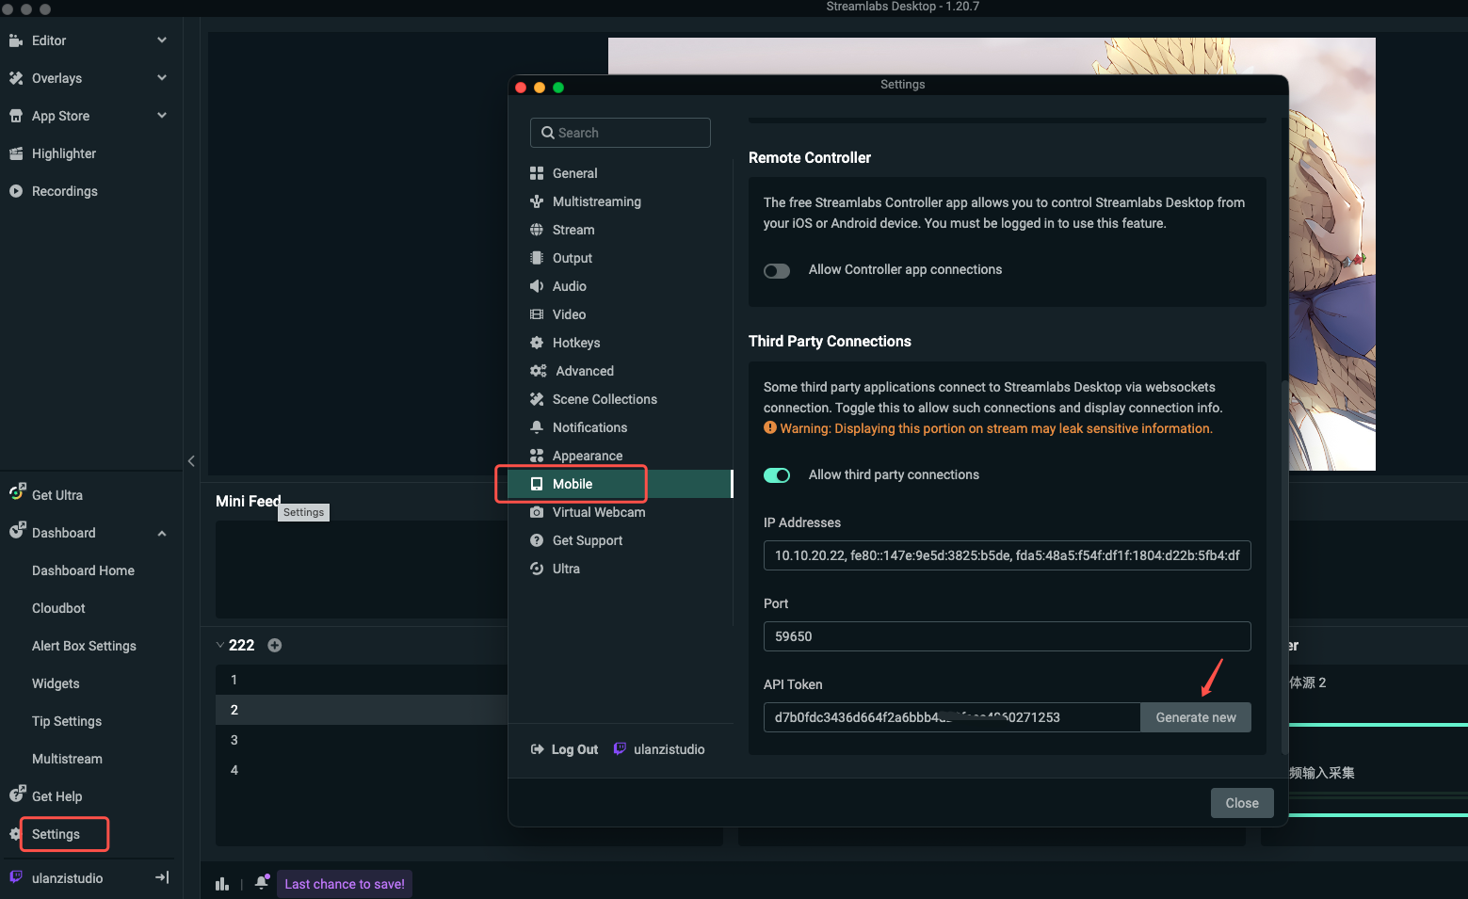
Task: Log Out from the Settings window
Action: 565,749
